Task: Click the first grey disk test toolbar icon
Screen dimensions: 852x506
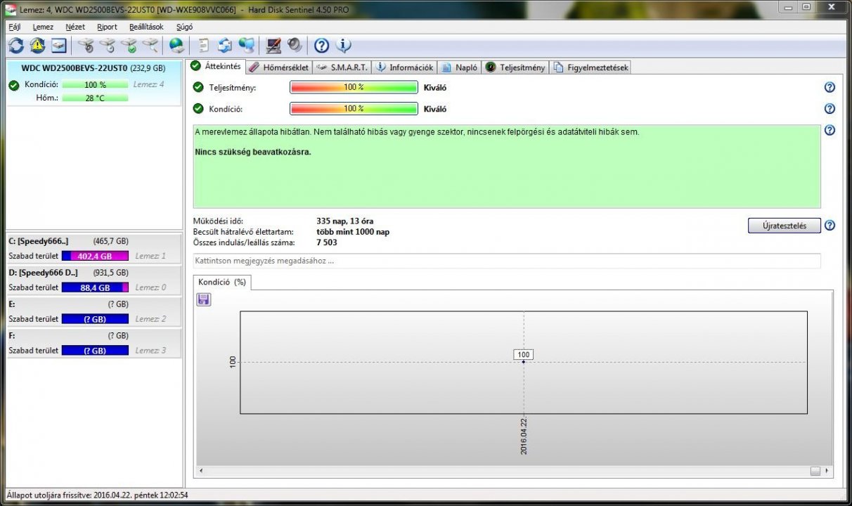Action: (x=86, y=46)
